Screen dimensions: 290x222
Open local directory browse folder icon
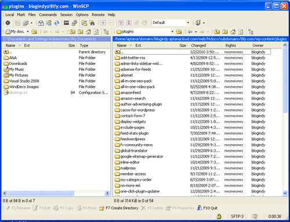34,31
